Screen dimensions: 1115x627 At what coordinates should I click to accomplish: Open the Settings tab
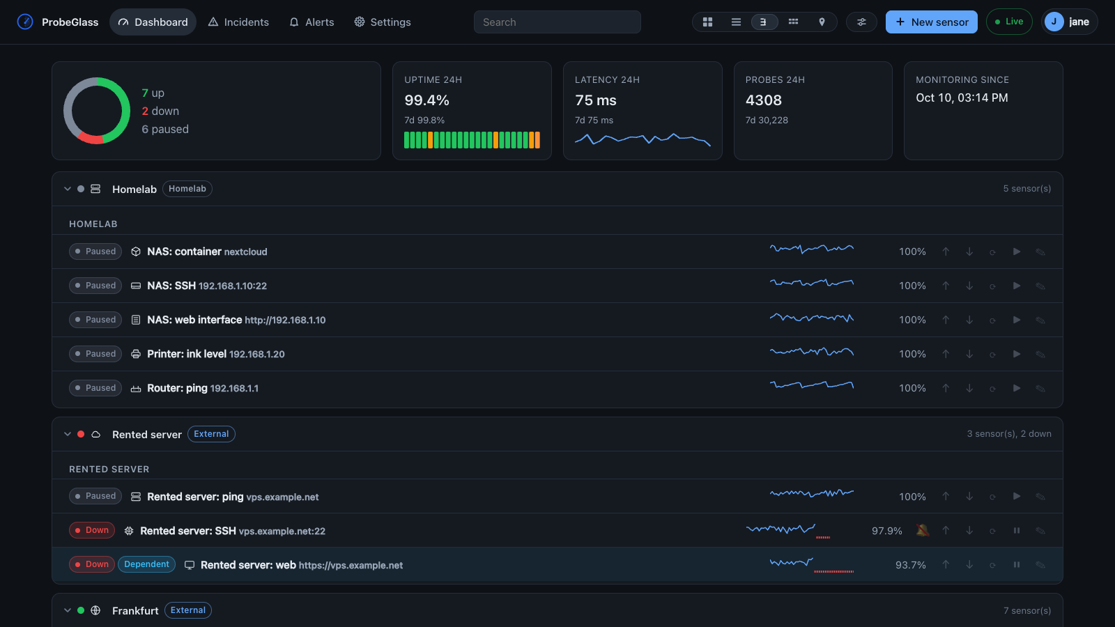pos(382,22)
